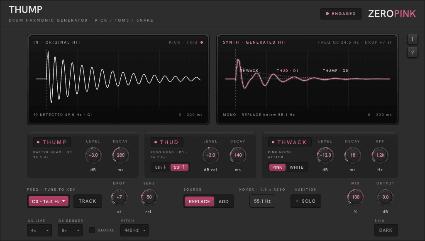Click the PINK NOISE · ATTACK description

pyautogui.click(x=281, y=155)
